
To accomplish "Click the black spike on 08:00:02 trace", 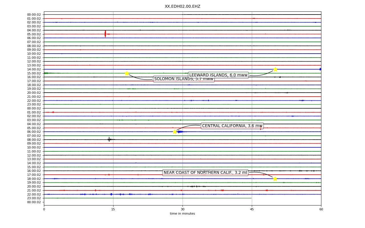I will 109,139.
